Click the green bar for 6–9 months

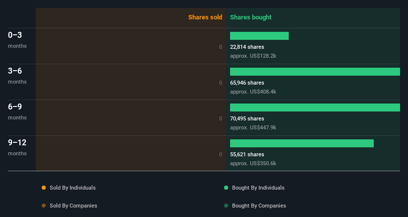point(315,108)
